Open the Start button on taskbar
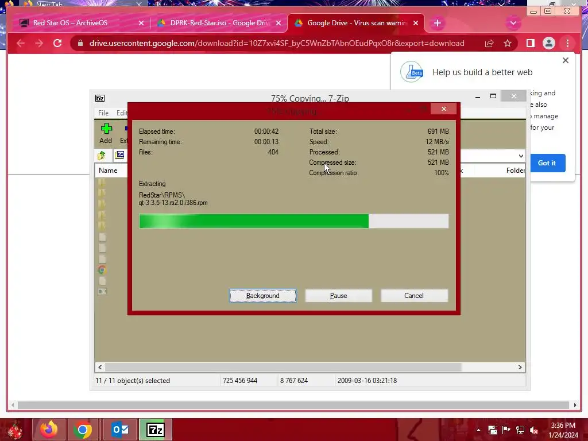588x441 pixels. (14, 430)
